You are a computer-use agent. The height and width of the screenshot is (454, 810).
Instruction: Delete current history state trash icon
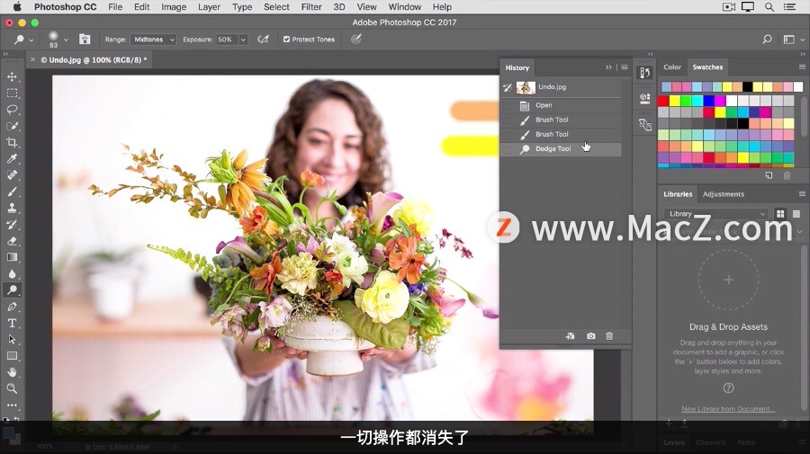coord(609,336)
